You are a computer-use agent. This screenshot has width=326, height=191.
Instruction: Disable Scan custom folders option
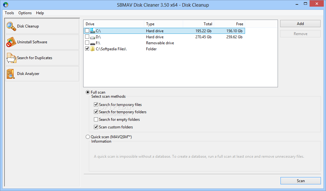[96, 127]
